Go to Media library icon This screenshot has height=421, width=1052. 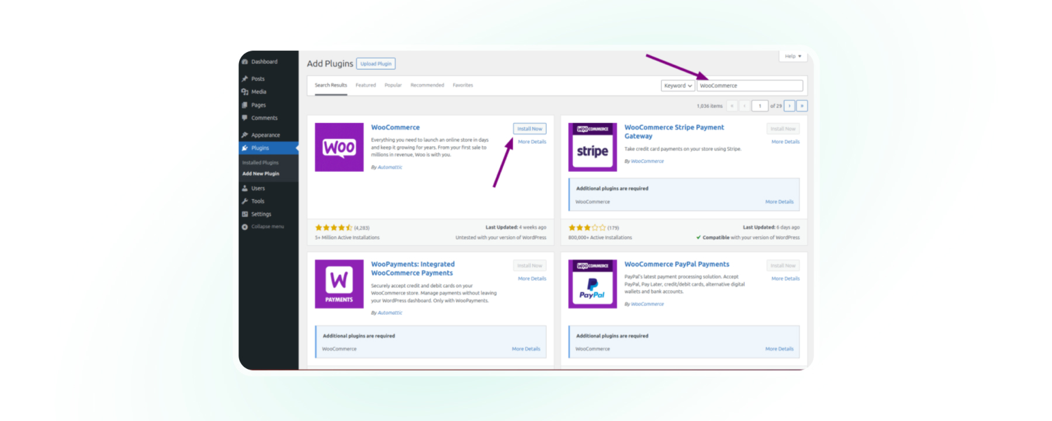(x=245, y=92)
